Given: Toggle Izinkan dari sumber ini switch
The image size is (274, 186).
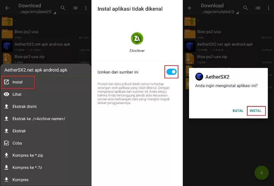Looking at the screenshot, I should (x=172, y=72).
